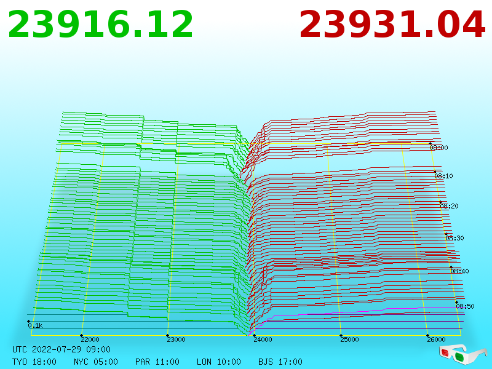Click the 08:00 time axis marker
This screenshot has width=492, height=369.
[x=438, y=148]
